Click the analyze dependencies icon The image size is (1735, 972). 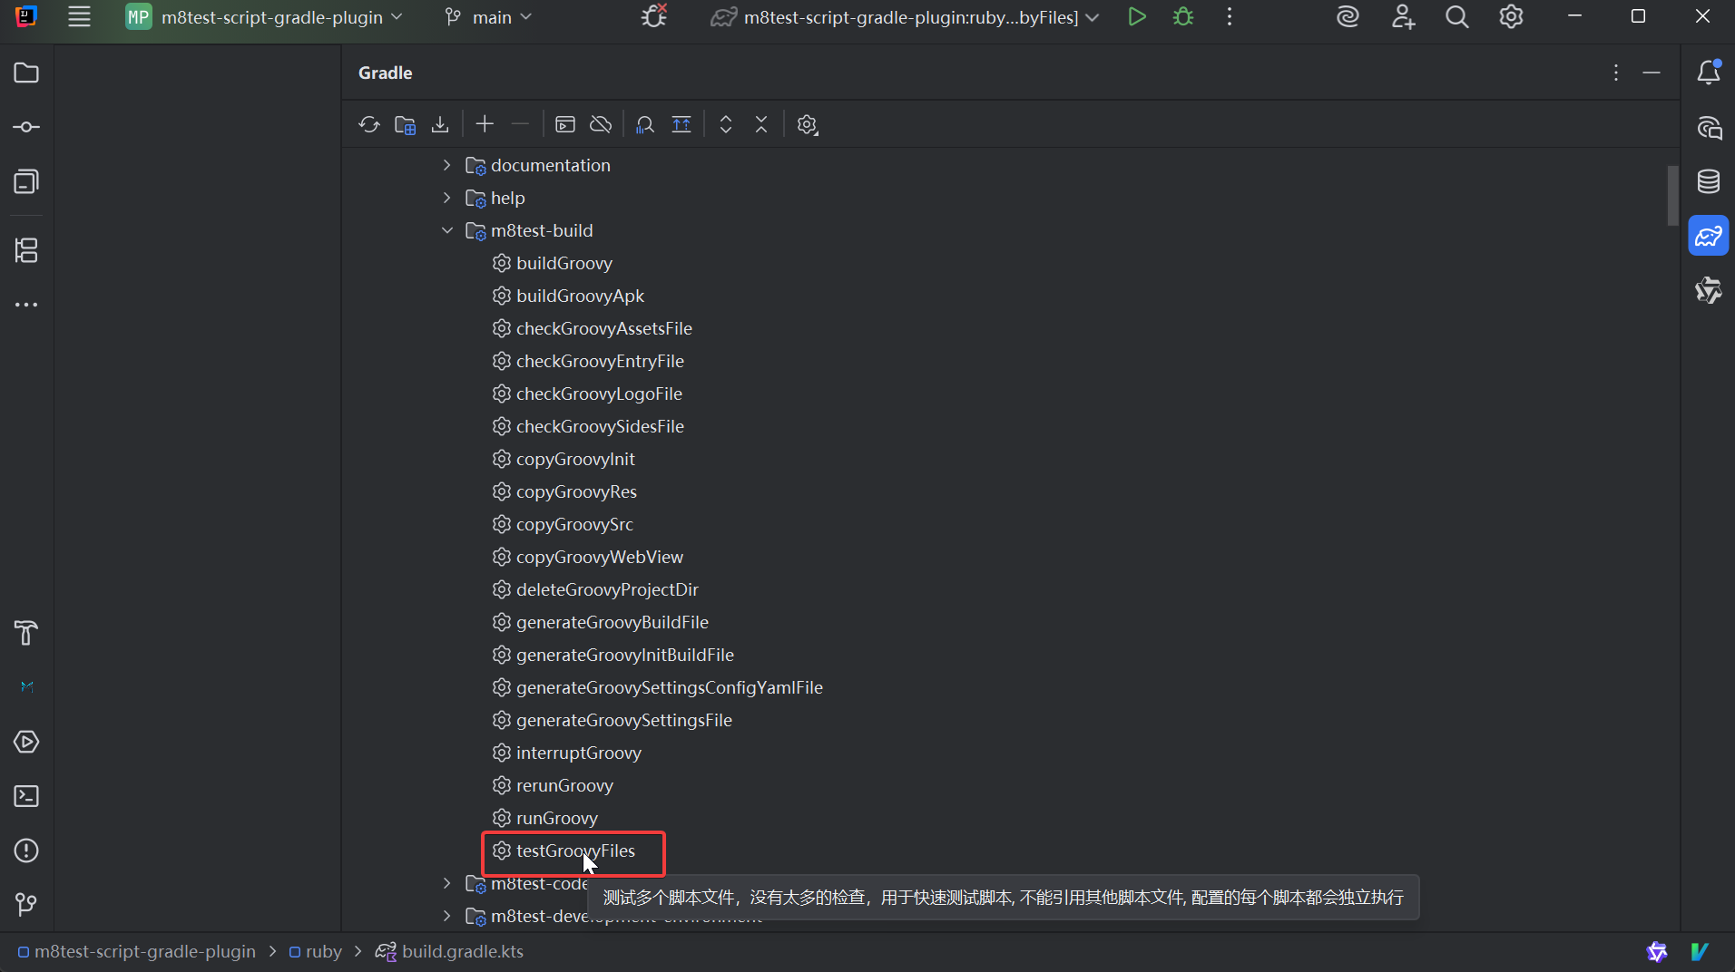tap(645, 124)
